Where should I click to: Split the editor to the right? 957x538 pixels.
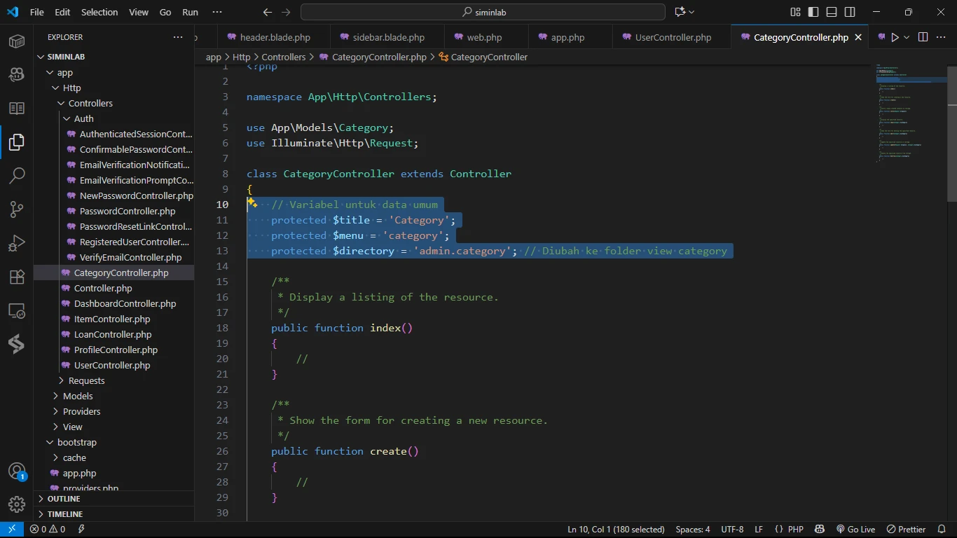click(923, 37)
